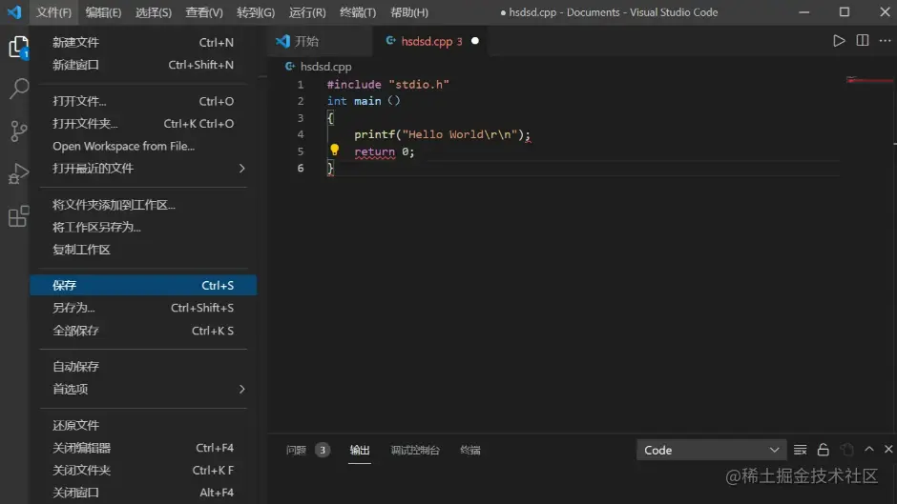Select 关闭文件夹 menu entry
Viewport: 897px width, 504px height.
pyautogui.click(x=143, y=470)
